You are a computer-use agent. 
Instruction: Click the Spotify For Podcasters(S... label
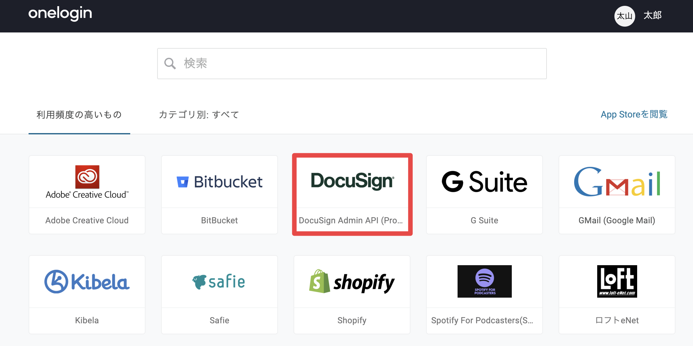coord(482,320)
